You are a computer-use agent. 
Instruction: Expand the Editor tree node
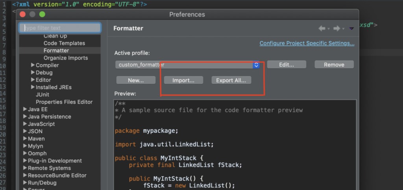pyautogui.click(x=33, y=80)
